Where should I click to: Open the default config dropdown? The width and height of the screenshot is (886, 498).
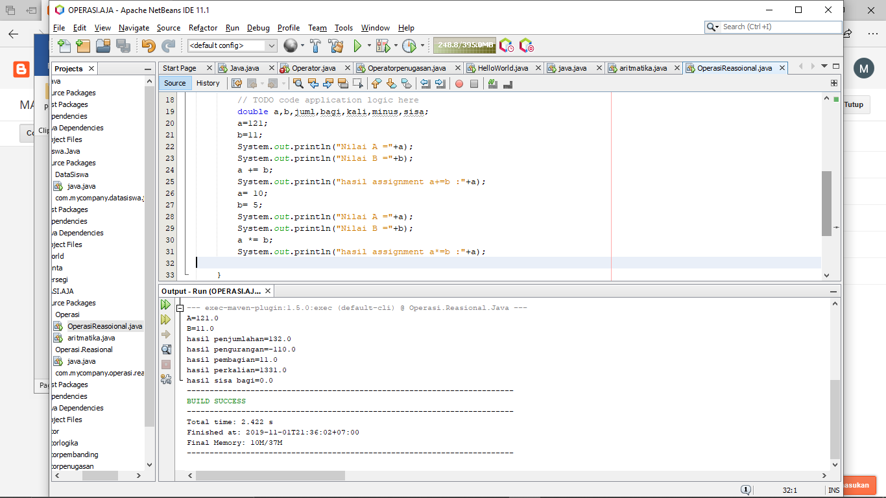(x=232, y=45)
